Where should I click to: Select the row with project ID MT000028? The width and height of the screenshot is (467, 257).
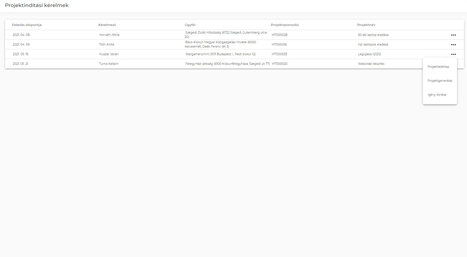coord(279,35)
